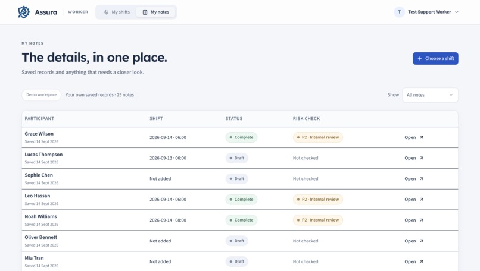
Task: Click Grace Wilson's P2 Internal review badge
Action: [x=318, y=137]
